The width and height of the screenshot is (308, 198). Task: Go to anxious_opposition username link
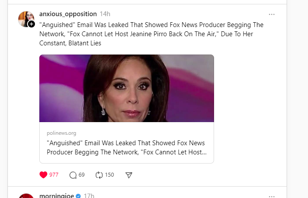pos(68,14)
